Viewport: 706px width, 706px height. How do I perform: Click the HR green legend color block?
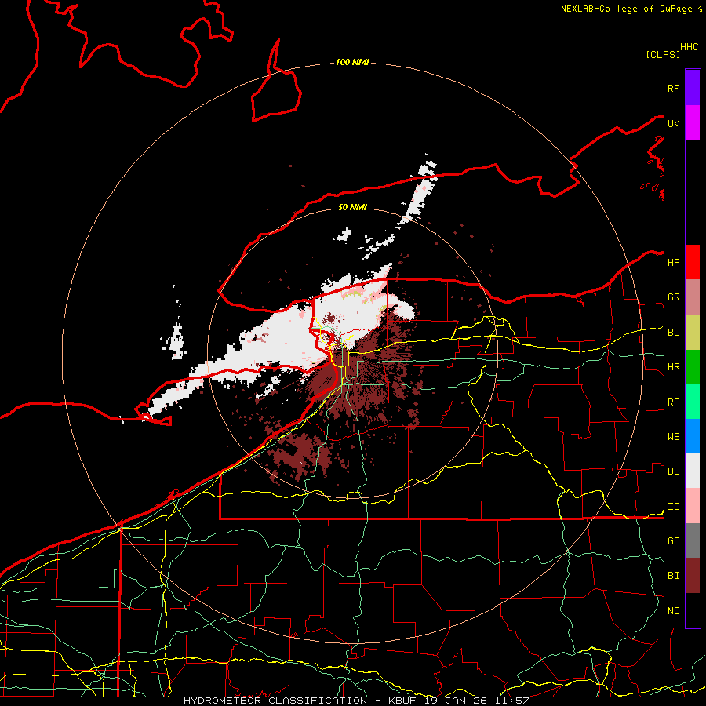pos(693,366)
